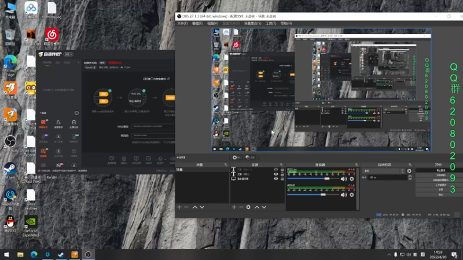This screenshot has height=260, width=463.
Task: Open the Edit menu in OBS
Action: [x=197, y=23]
